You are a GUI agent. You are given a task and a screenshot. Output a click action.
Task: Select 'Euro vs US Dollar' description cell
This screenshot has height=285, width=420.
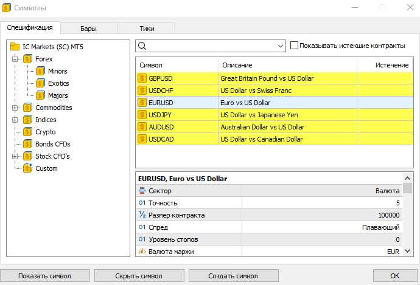pyautogui.click(x=288, y=103)
